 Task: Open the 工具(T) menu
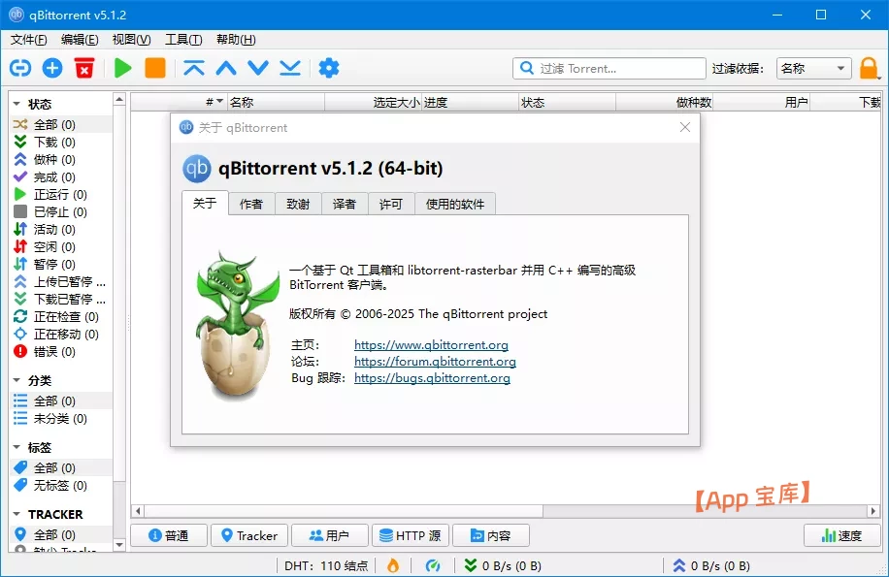click(x=183, y=40)
